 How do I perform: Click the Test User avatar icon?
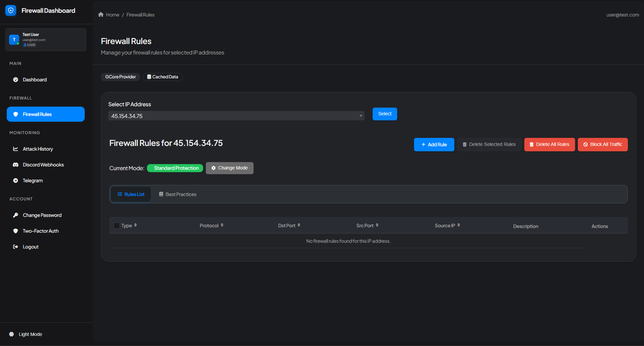14,39
